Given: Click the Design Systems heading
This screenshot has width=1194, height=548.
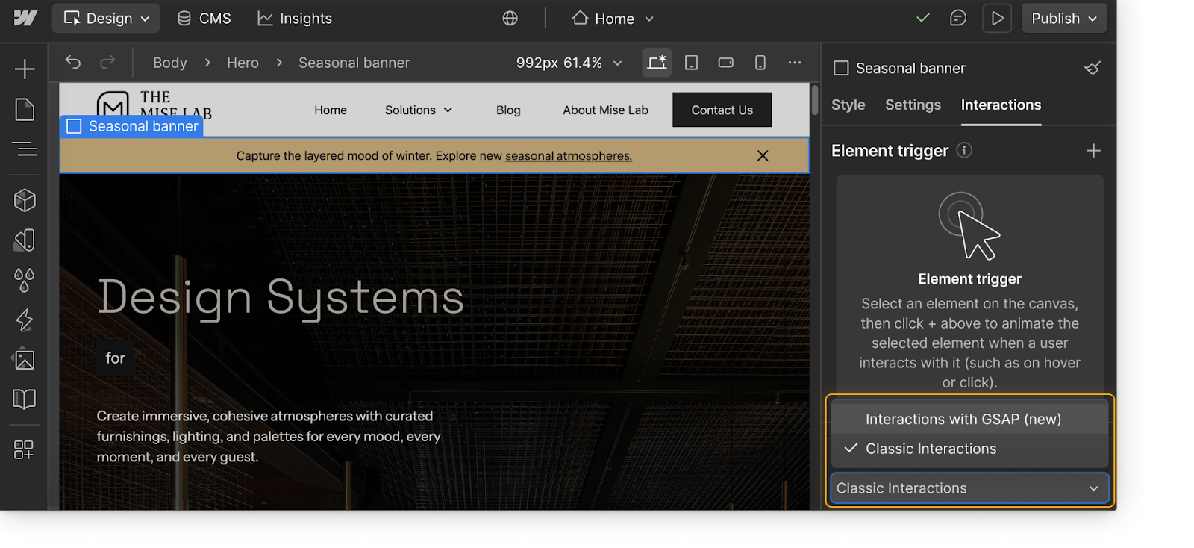Looking at the screenshot, I should tap(281, 297).
